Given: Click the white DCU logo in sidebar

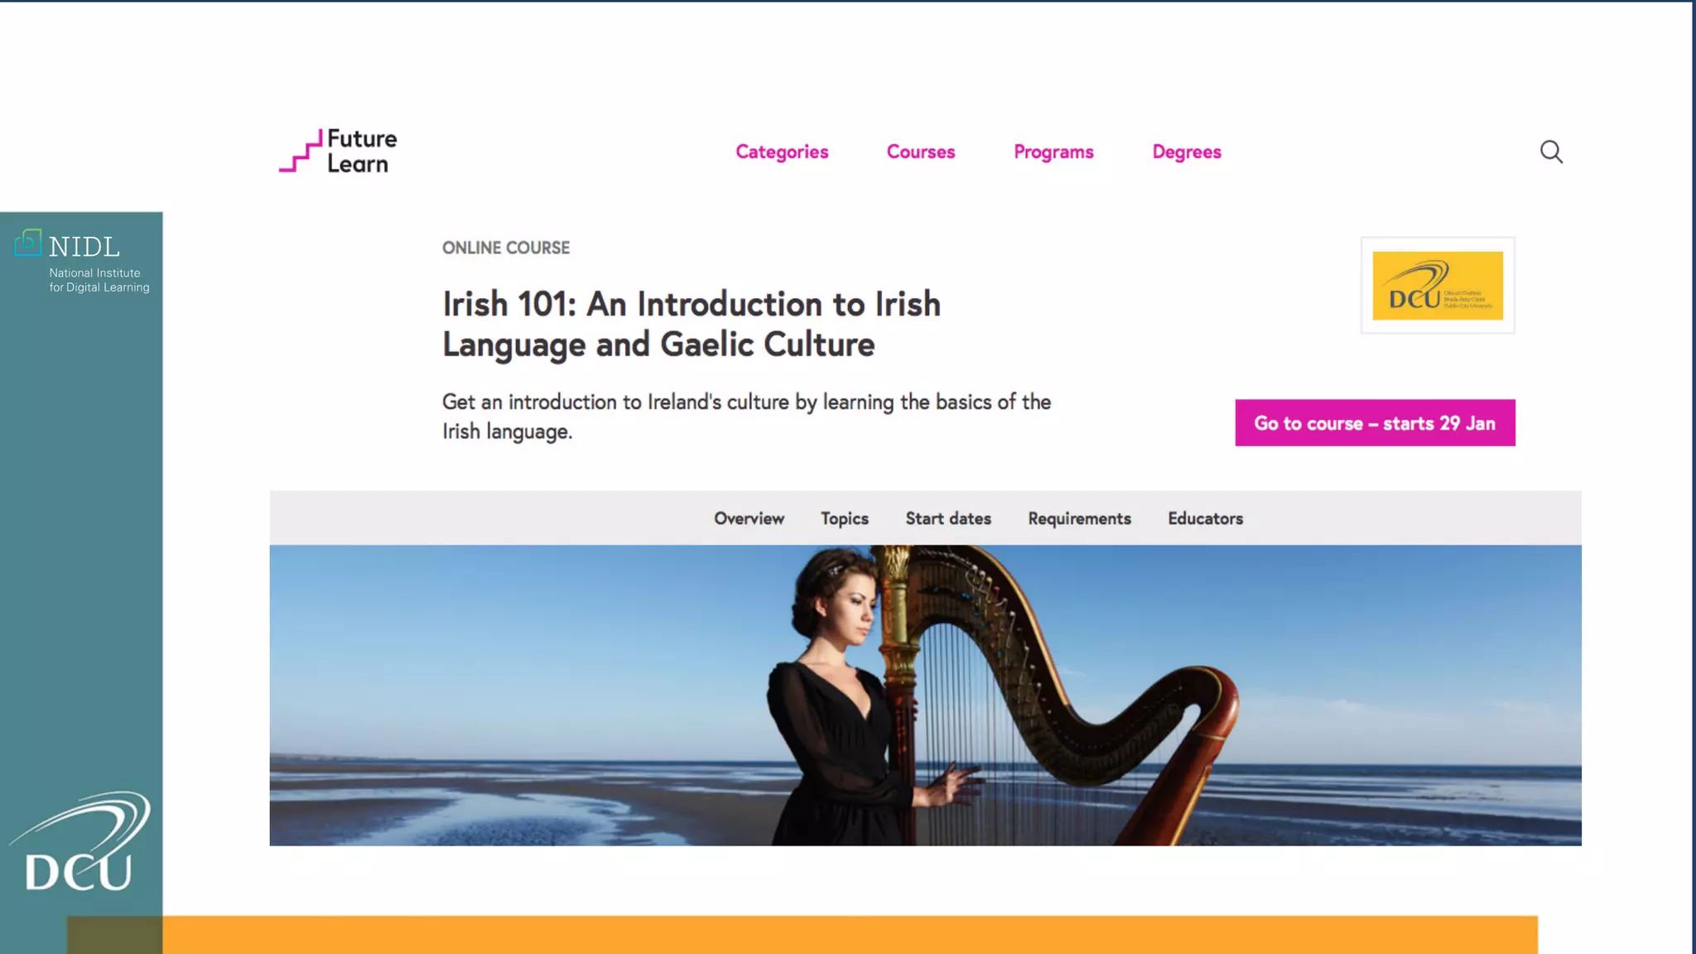Looking at the screenshot, I should tap(80, 841).
